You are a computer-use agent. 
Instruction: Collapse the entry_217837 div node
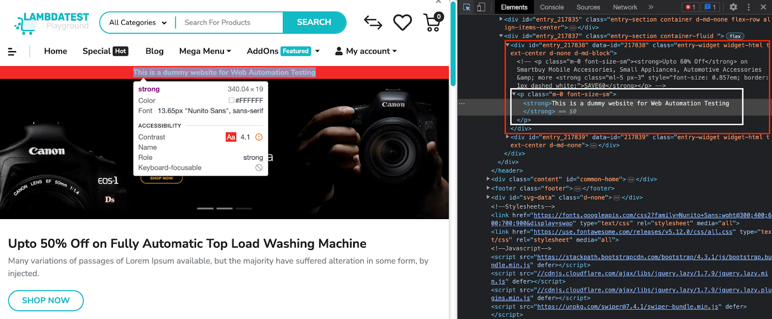click(501, 36)
